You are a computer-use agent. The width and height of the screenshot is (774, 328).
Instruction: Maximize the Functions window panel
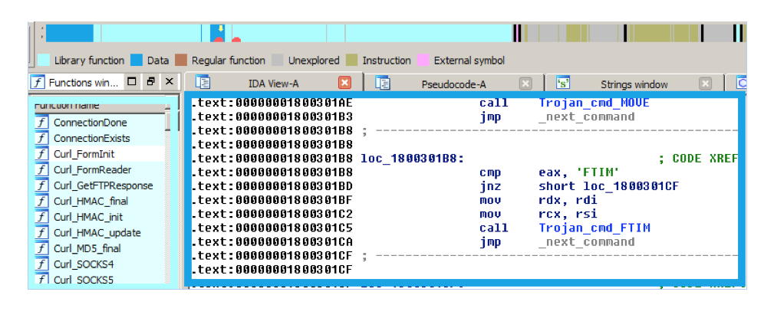[x=132, y=81]
